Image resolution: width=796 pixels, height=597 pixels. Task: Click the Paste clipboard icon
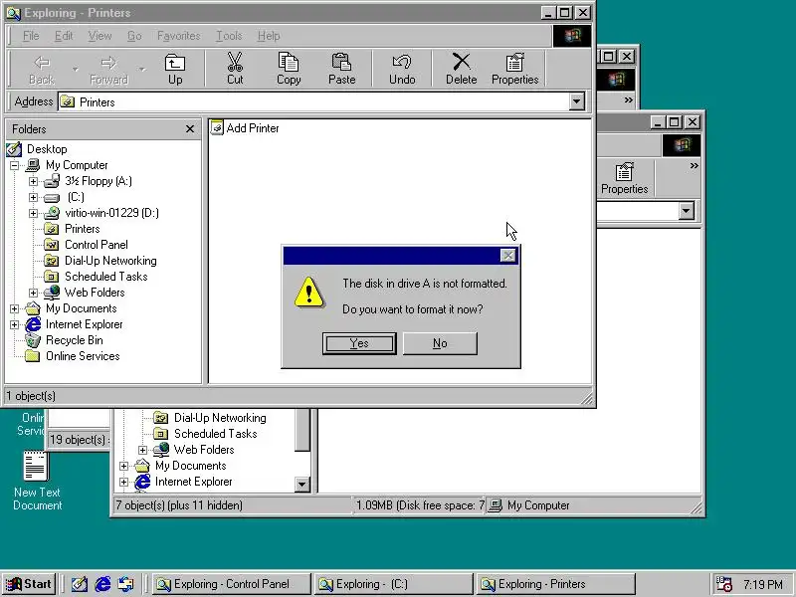tap(341, 69)
